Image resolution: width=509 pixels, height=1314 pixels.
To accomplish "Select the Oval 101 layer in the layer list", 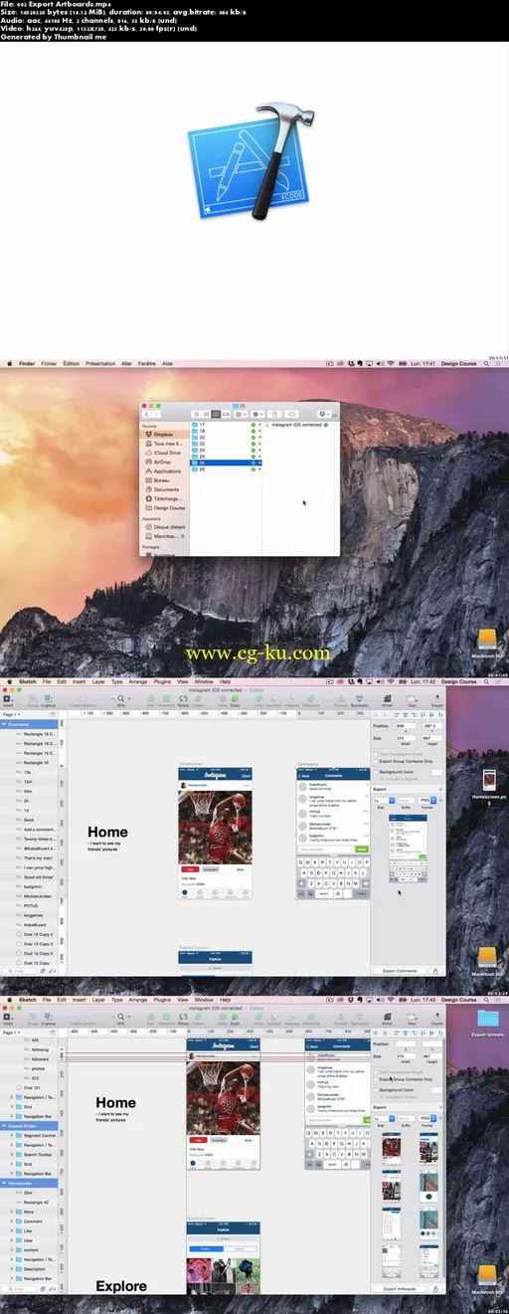I will pos(33,1087).
